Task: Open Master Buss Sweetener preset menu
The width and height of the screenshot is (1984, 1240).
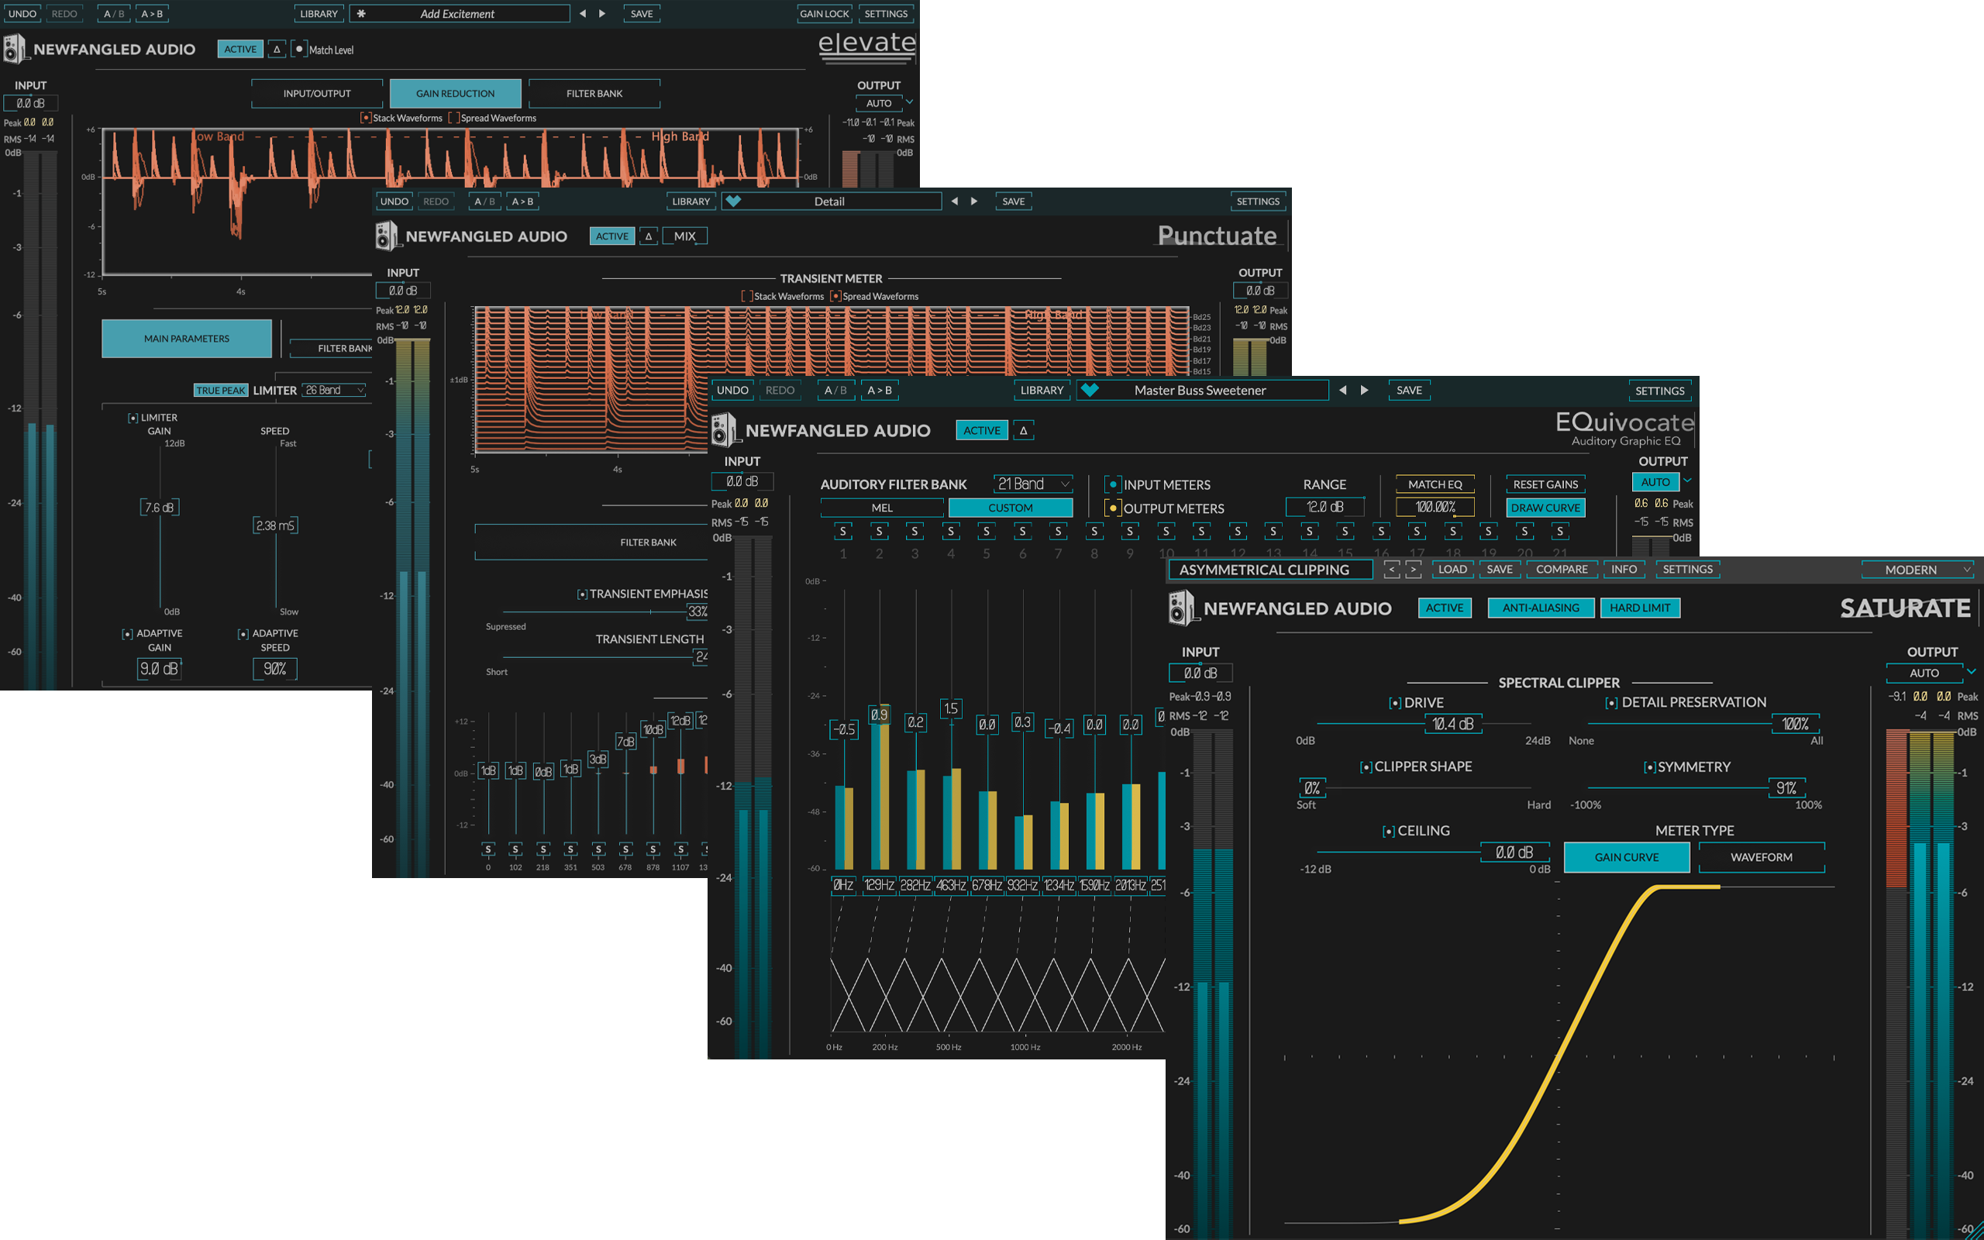Action: click(x=1202, y=391)
